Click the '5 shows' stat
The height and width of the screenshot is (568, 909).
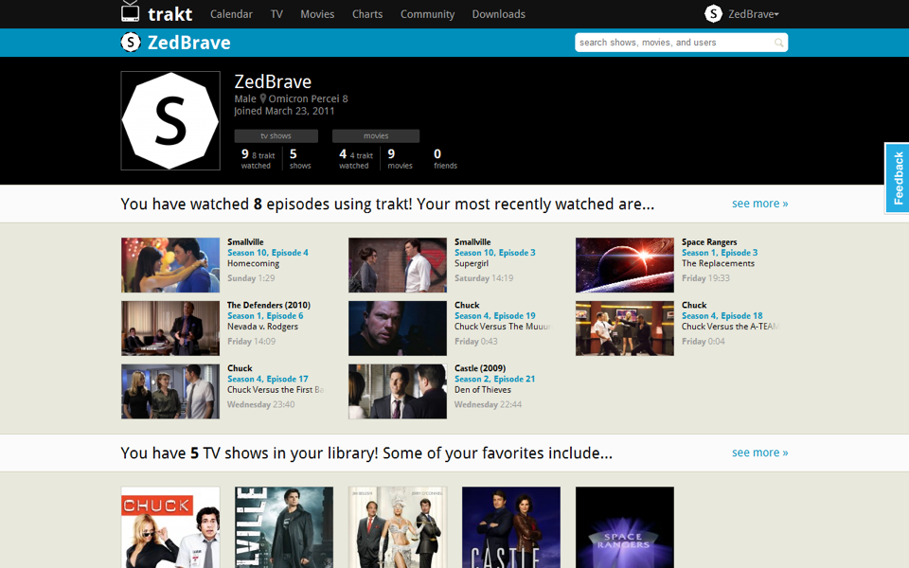[300, 158]
